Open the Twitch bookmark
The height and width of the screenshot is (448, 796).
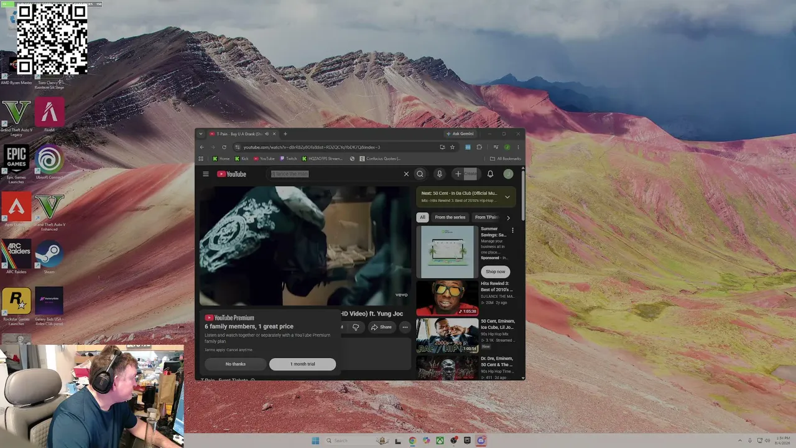[289, 159]
